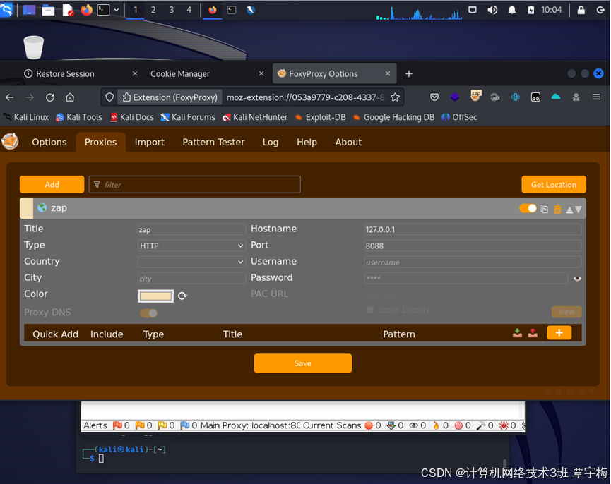The image size is (611, 484).
Task: Duplicate the zap proxy entry
Action: (x=544, y=208)
